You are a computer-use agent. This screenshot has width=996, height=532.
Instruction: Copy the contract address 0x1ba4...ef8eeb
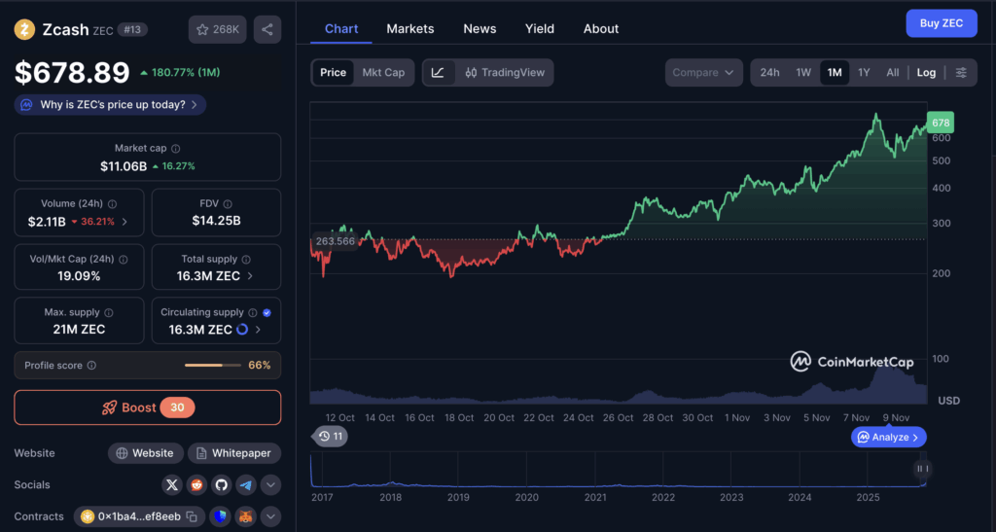(x=192, y=516)
